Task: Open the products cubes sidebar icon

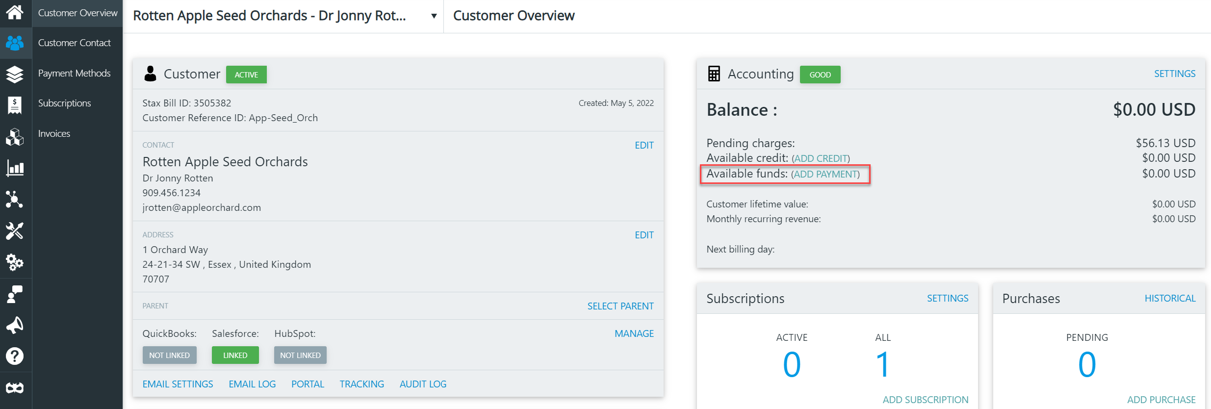Action: [x=15, y=137]
